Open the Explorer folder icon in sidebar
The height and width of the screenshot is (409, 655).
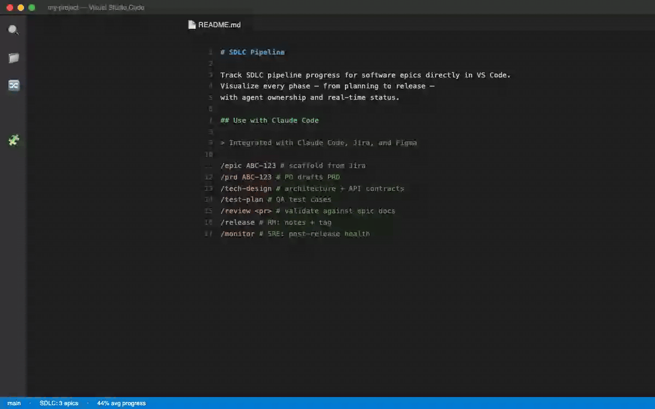coord(13,58)
